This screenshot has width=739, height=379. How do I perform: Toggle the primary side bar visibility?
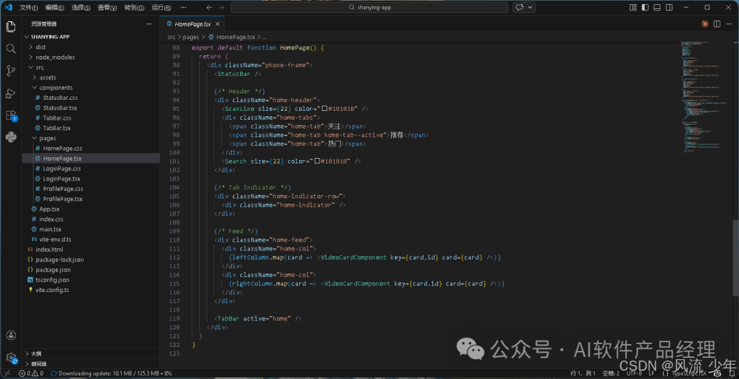[x=645, y=8]
